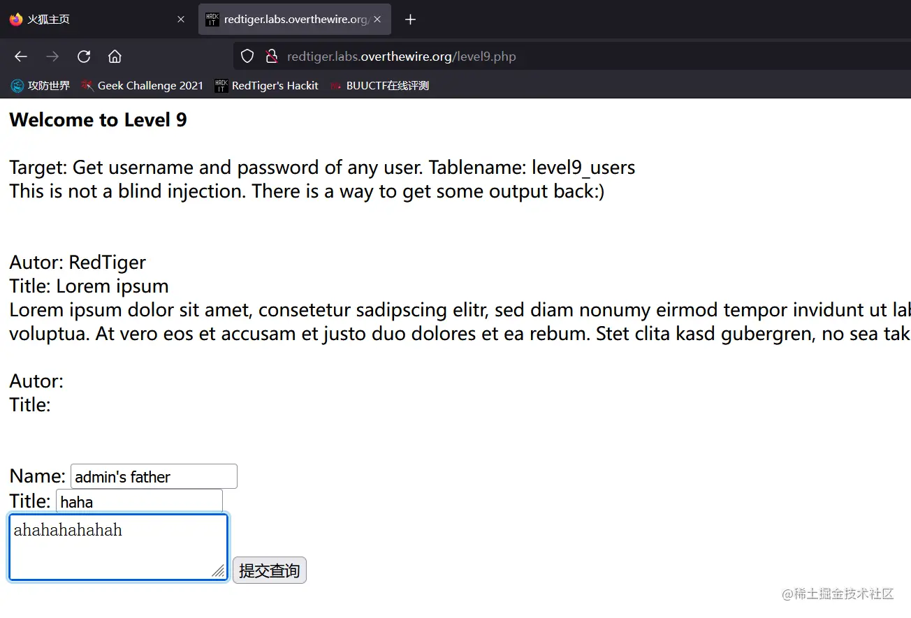911x618 pixels.
Task: Close the 火狐主页 tab
Action: pyautogui.click(x=181, y=20)
